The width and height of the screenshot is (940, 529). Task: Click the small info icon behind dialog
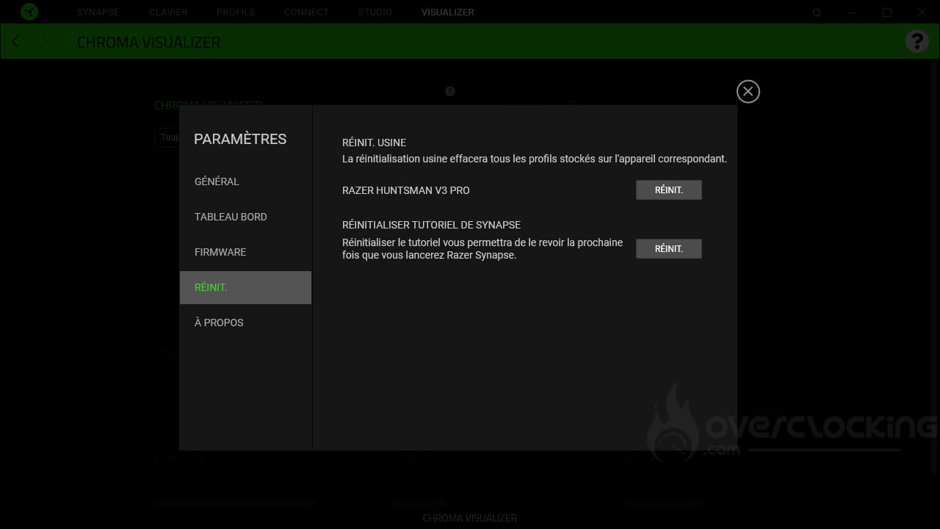(450, 91)
